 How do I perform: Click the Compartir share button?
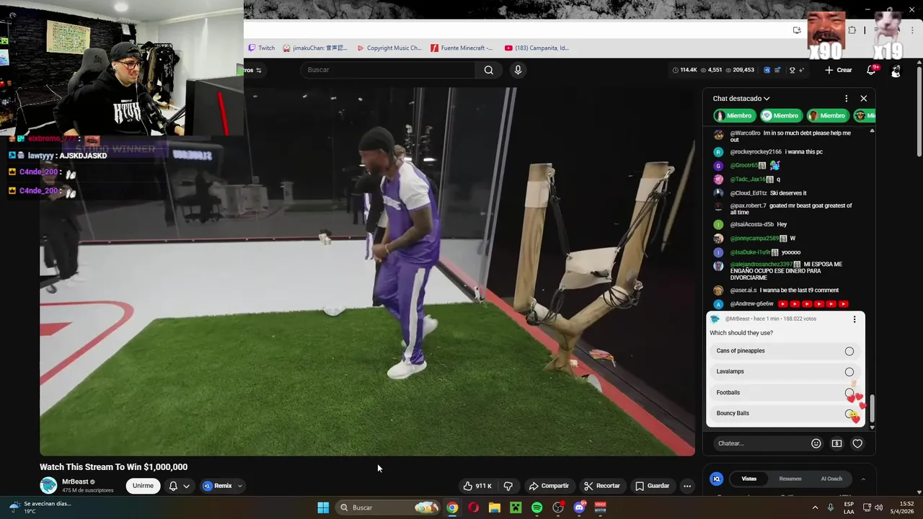(x=549, y=486)
